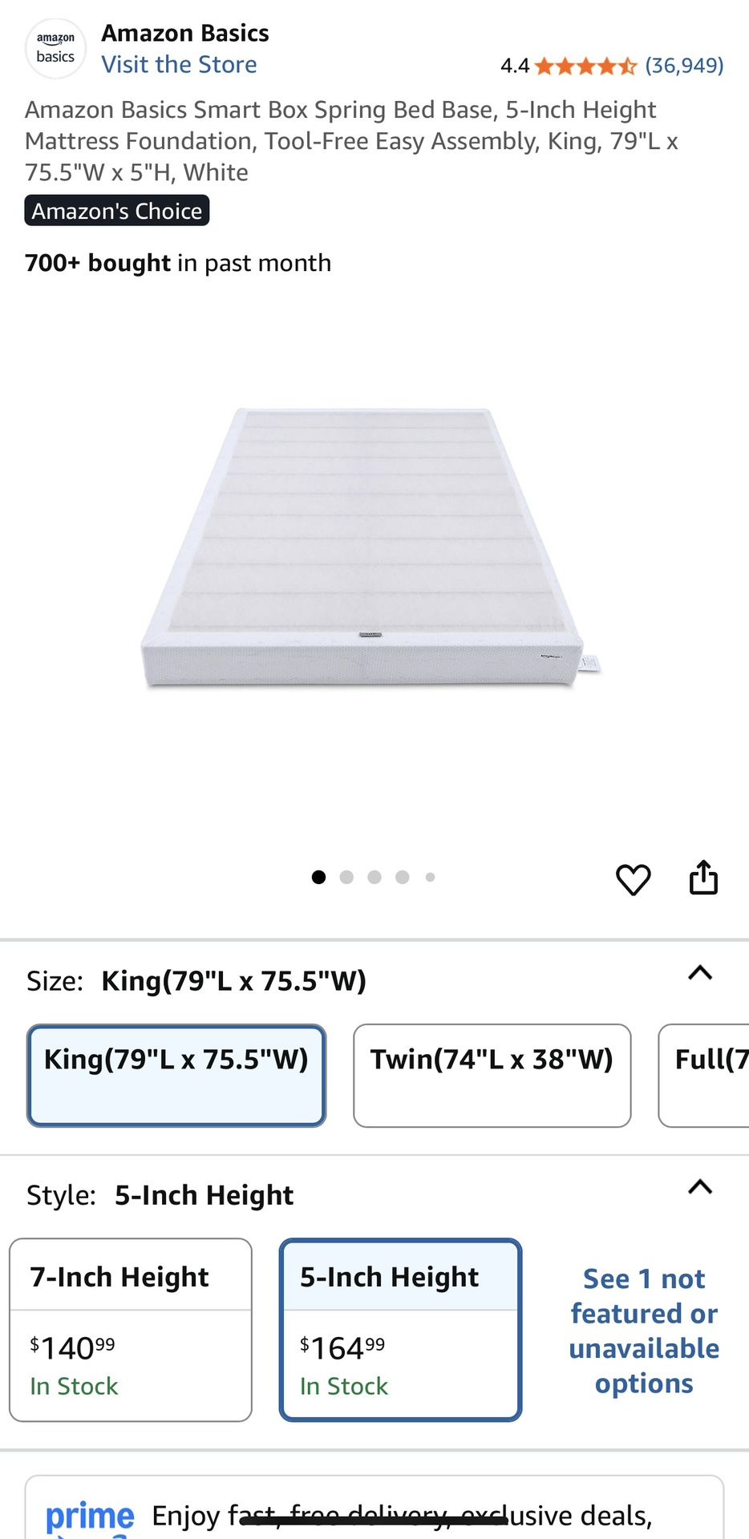This screenshot has height=1539, width=749.
Task: See 1 not featured or unavailable options
Action: pos(644,1331)
